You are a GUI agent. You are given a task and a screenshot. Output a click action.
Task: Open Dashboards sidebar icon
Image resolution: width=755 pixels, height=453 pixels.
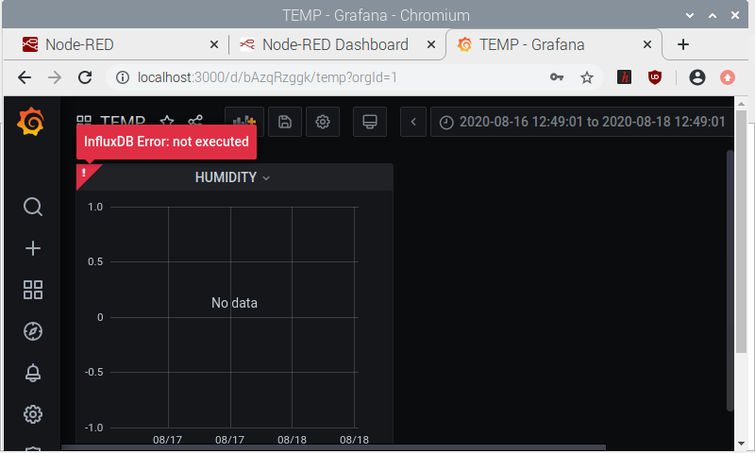point(33,290)
